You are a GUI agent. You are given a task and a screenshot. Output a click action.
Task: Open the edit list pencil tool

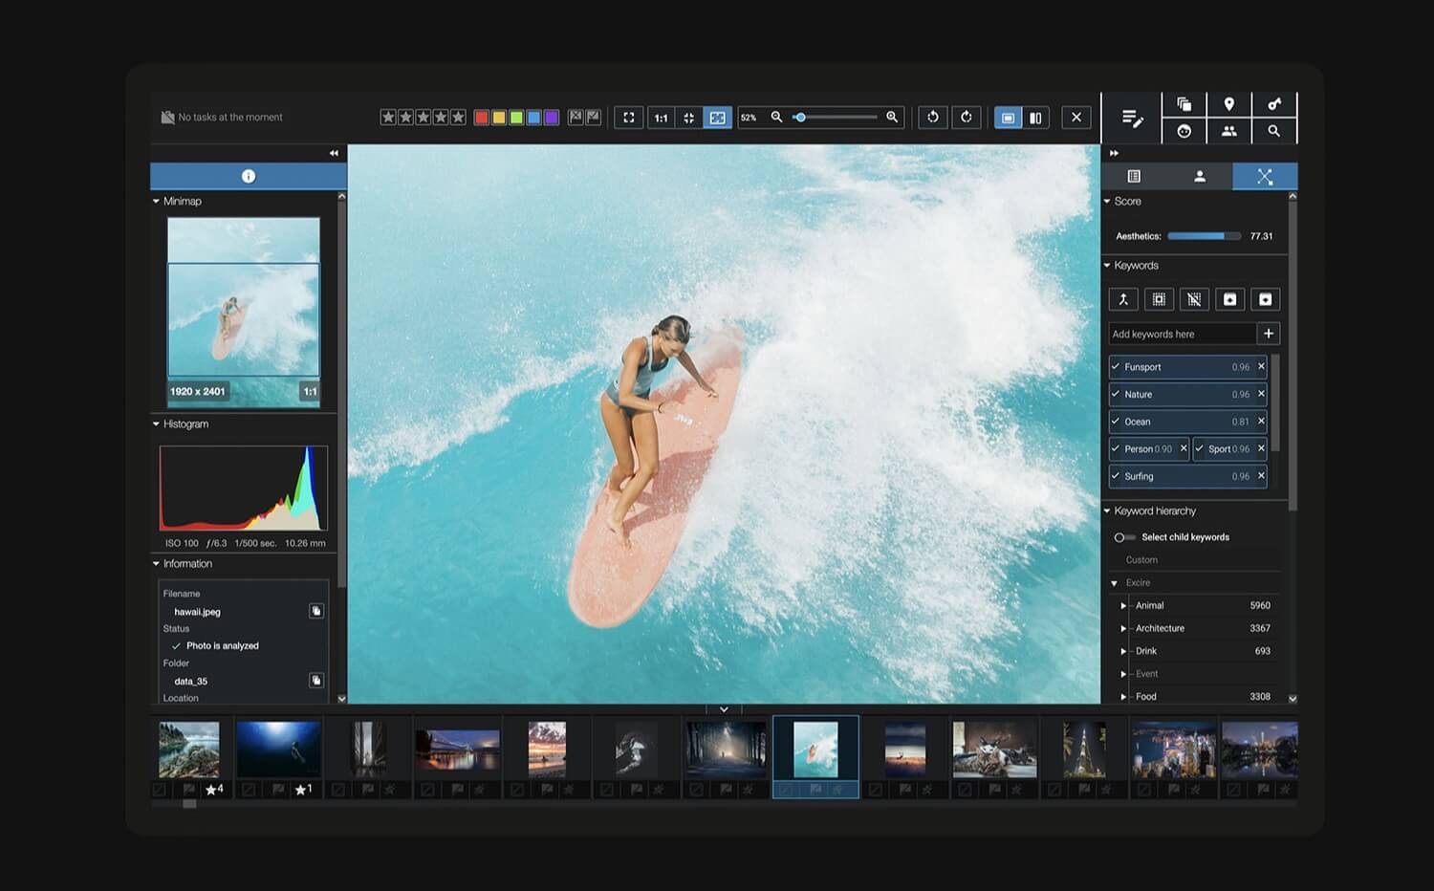1132,118
